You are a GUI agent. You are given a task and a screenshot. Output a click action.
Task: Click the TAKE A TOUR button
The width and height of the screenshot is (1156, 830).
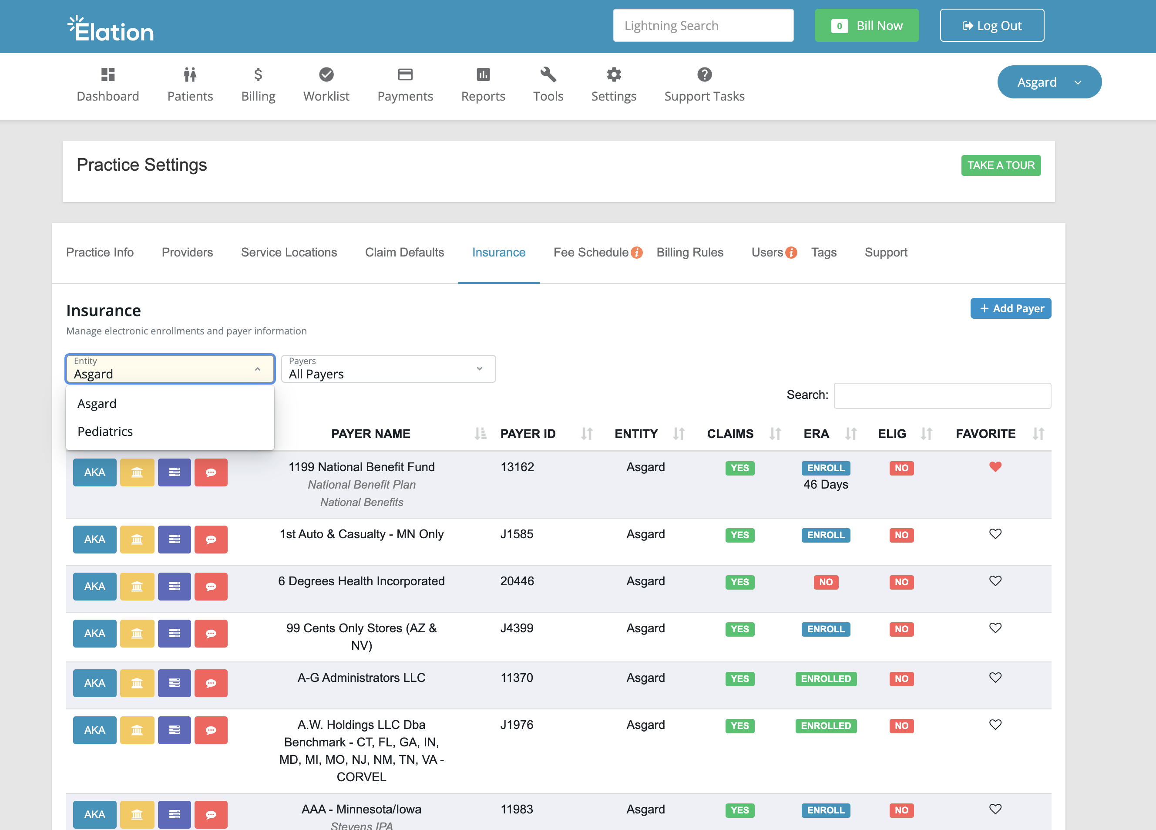coord(1001,165)
